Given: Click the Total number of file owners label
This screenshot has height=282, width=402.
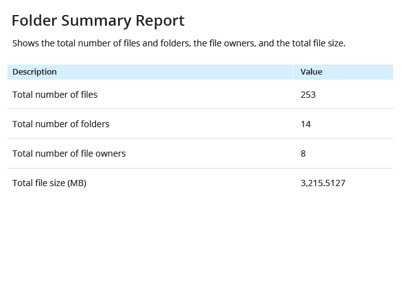Looking at the screenshot, I should (69, 154).
